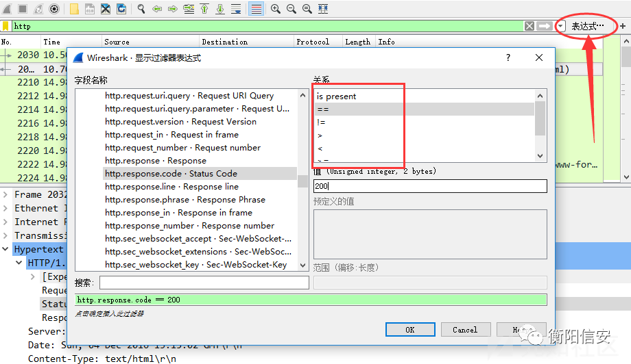This screenshot has height=364, width=631.
Task: Select http.request.version field
Action: pyautogui.click(x=180, y=122)
